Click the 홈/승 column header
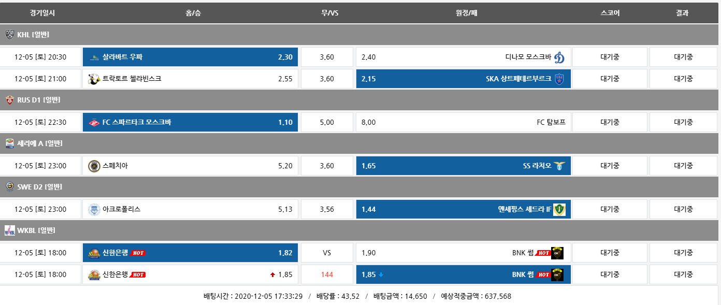This screenshot has height=305, width=721. (x=193, y=13)
